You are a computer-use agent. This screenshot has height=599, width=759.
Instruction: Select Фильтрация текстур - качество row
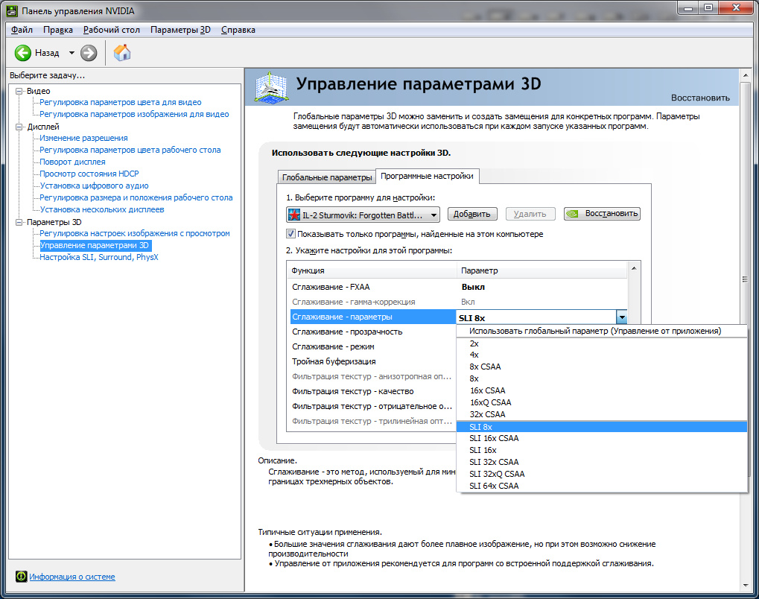[x=372, y=391]
